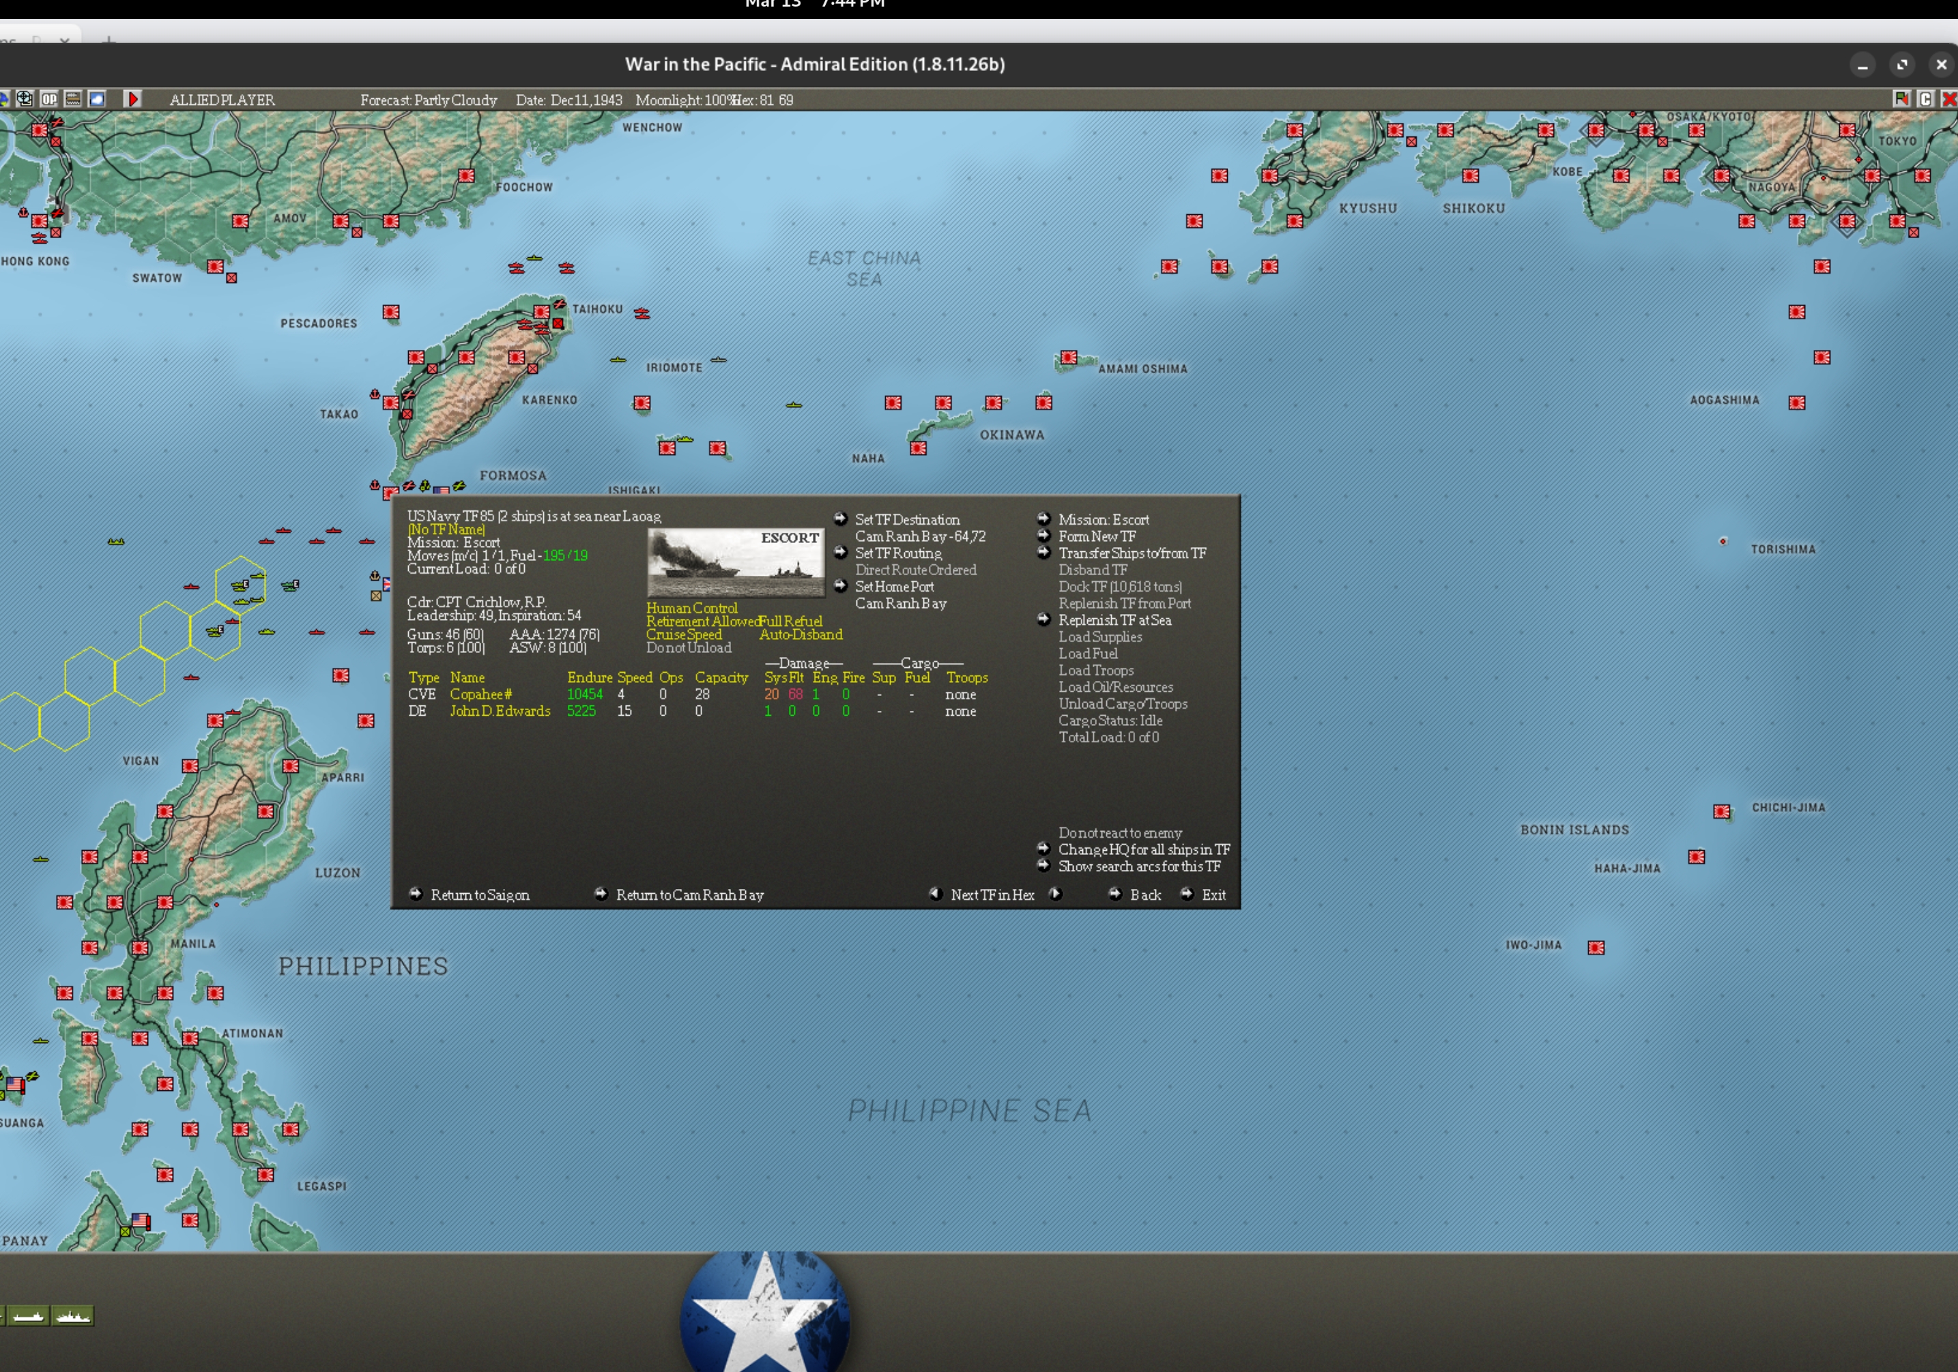The height and width of the screenshot is (1372, 1958).
Task: Click Exit in TF dialog
Action: coord(1213,894)
